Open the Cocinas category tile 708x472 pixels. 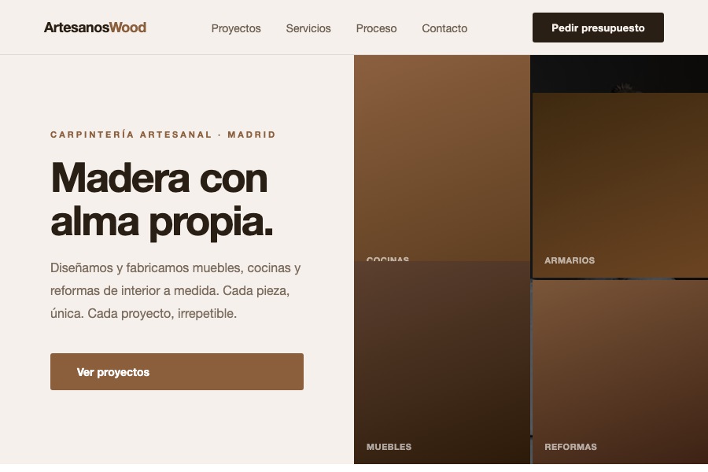[x=441, y=158]
